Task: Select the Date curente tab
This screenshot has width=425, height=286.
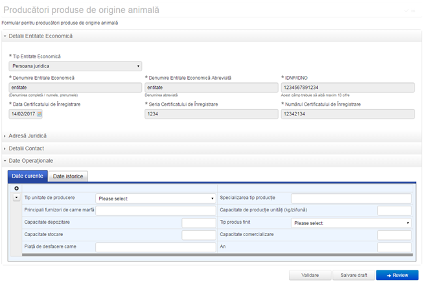Action: [x=27, y=176]
